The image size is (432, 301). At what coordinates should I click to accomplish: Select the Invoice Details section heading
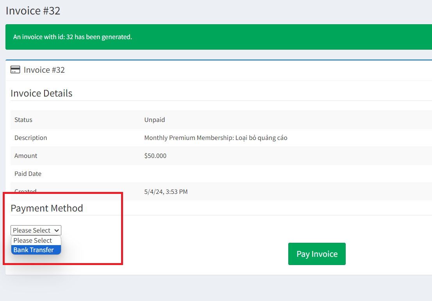pyautogui.click(x=41, y=93)
